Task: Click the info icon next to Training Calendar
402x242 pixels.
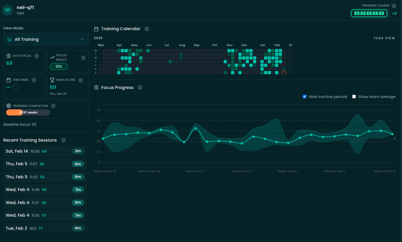Action: click(147, 29)
